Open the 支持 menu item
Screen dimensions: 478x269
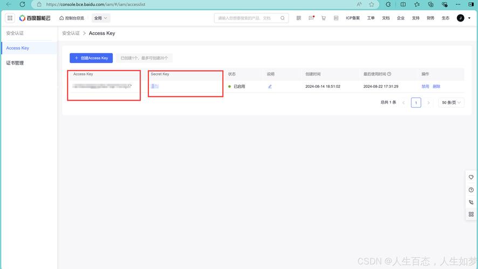415,18
